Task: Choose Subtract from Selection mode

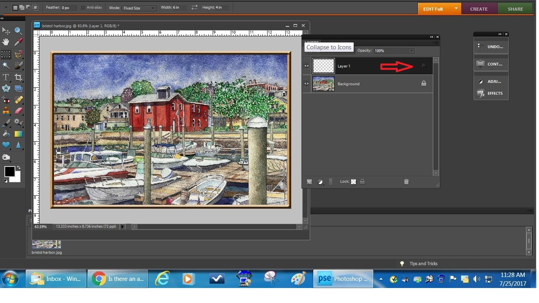Action: (28, 7)
